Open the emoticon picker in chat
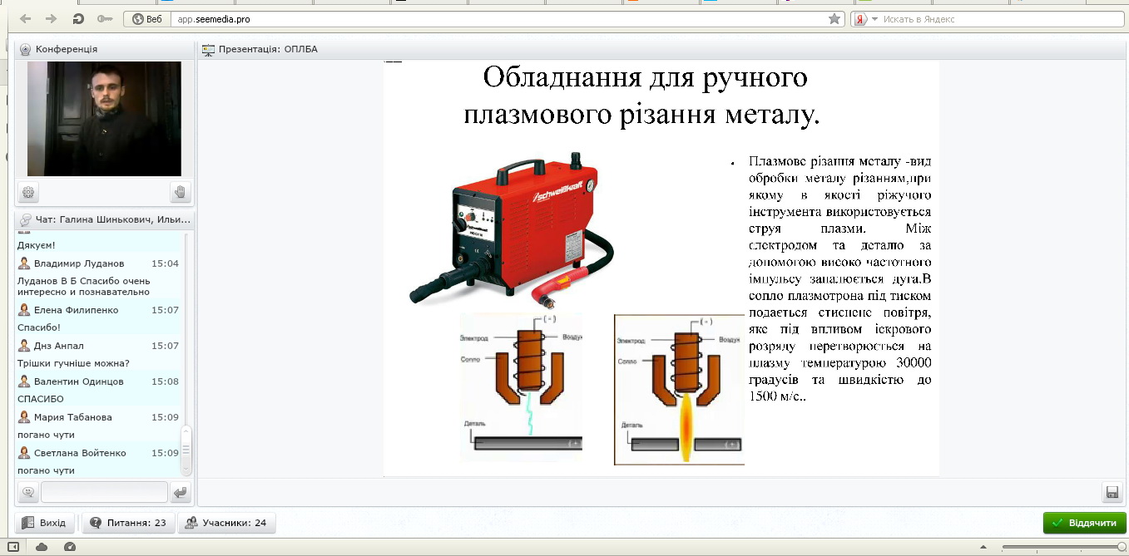This screenshot has width=1129, height=556. (27, 493)
